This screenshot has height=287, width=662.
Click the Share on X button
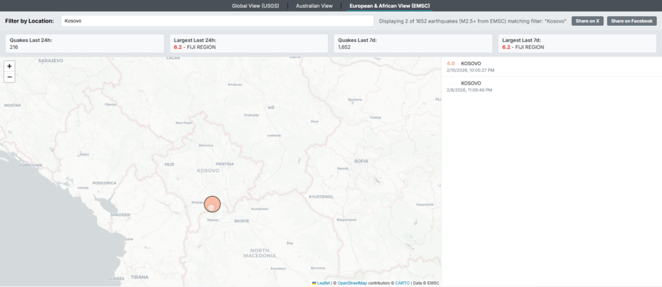(587, 21)
